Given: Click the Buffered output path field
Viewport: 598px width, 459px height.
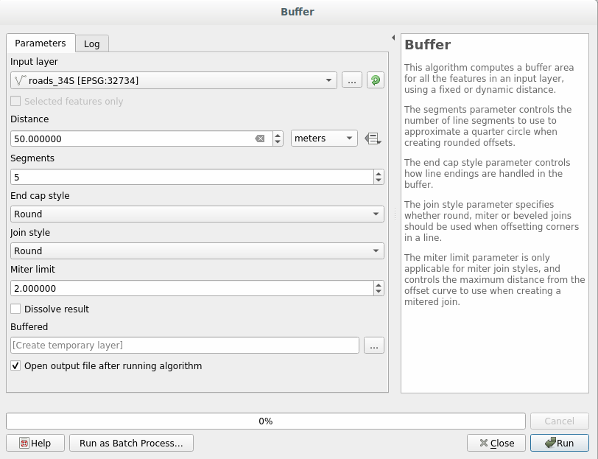Looking at the screenshot, I should pyautogui.click(x=185, y=345).
